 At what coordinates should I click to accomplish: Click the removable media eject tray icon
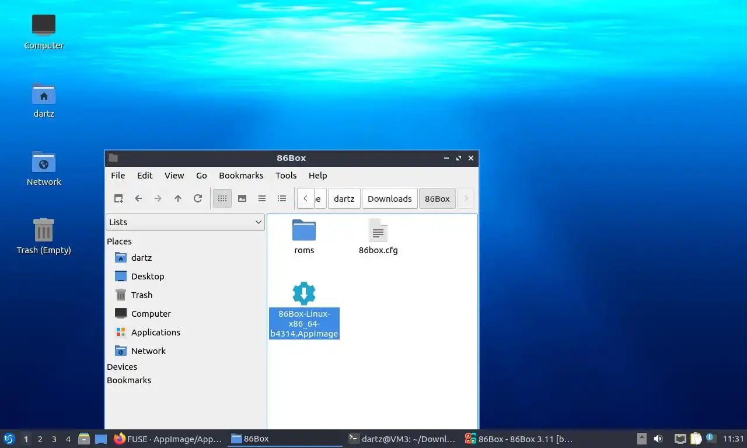pos(641,439)
